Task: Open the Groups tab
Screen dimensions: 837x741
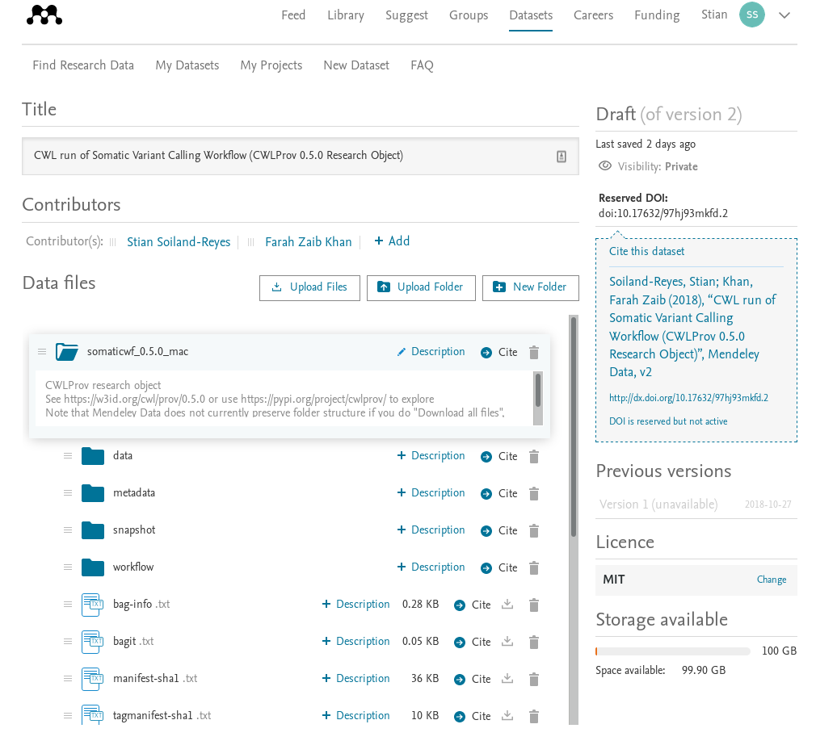Action: pyautogui.click(x=468, y=15)
